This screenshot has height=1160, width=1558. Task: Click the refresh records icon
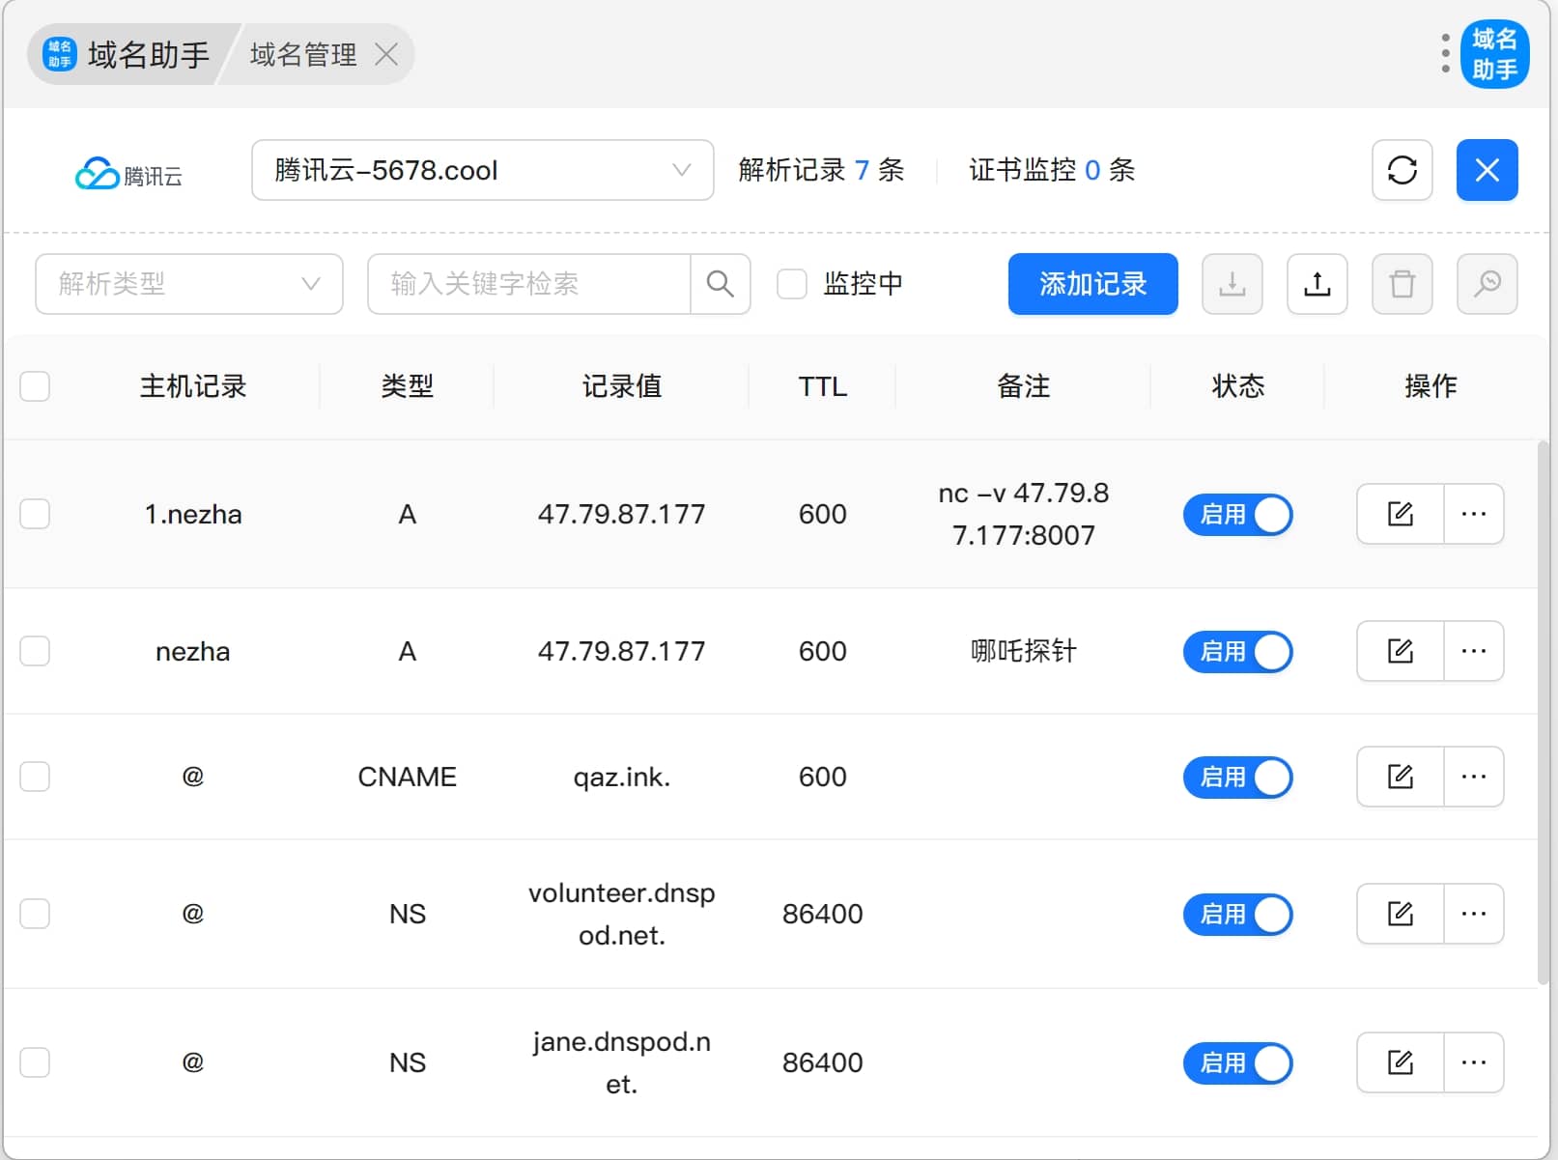click(1402, 170)
